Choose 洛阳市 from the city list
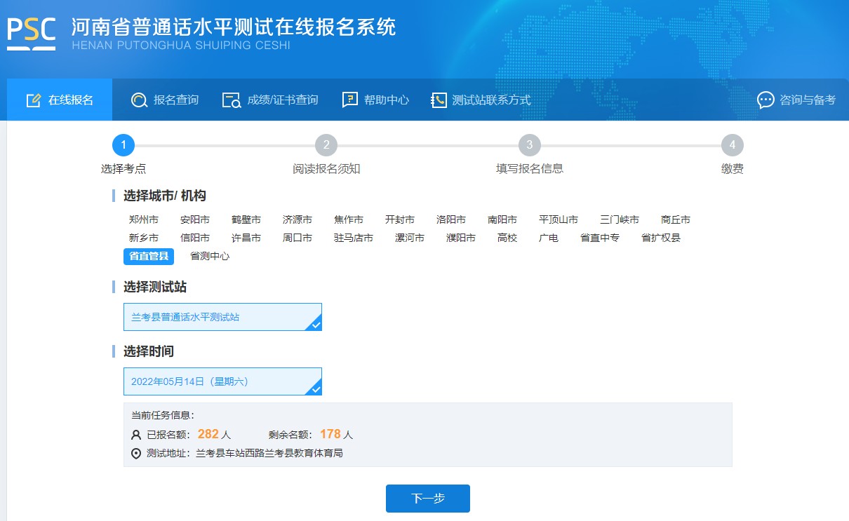The width and height of the screenshot is (849, 521). coord(451,219)
